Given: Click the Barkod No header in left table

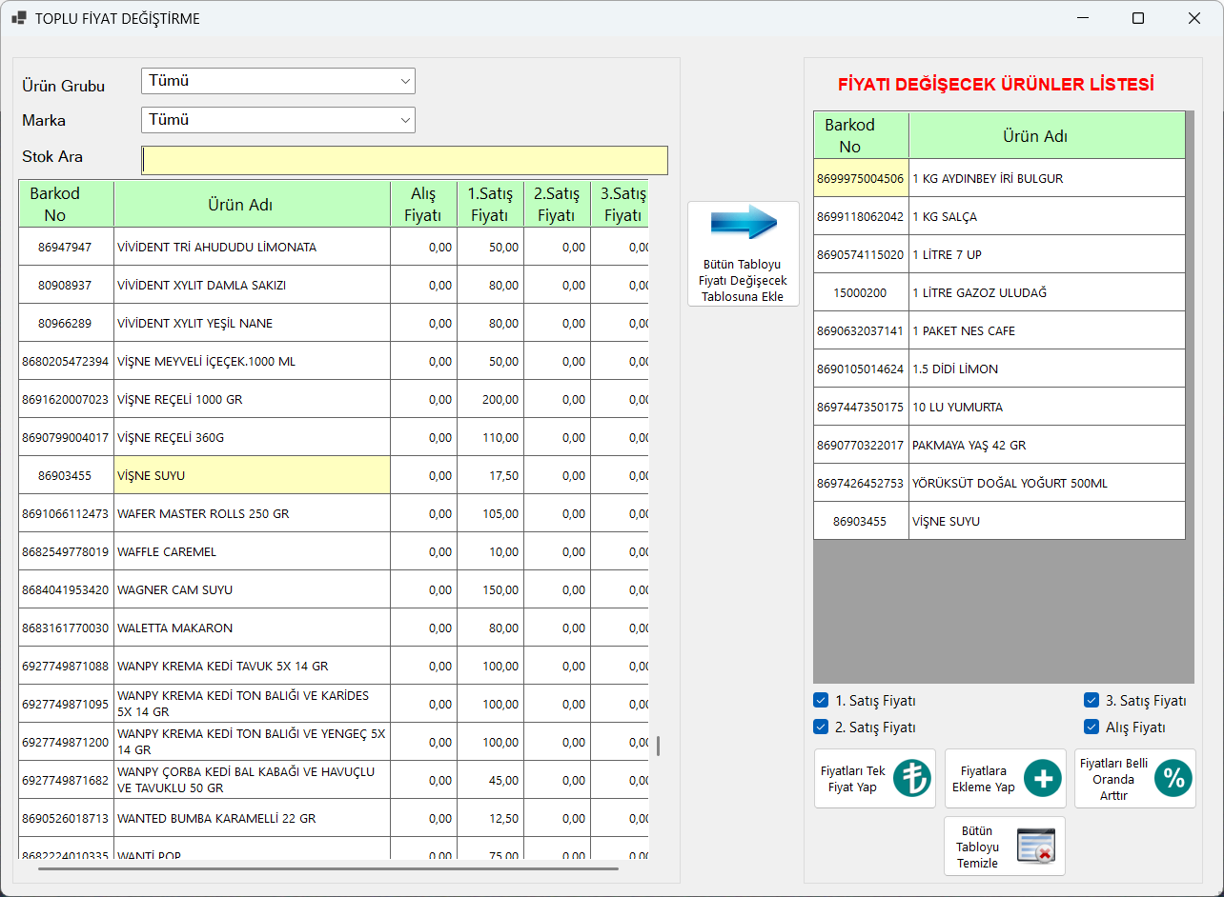Looking at the screenshot, I should [67, 204].
